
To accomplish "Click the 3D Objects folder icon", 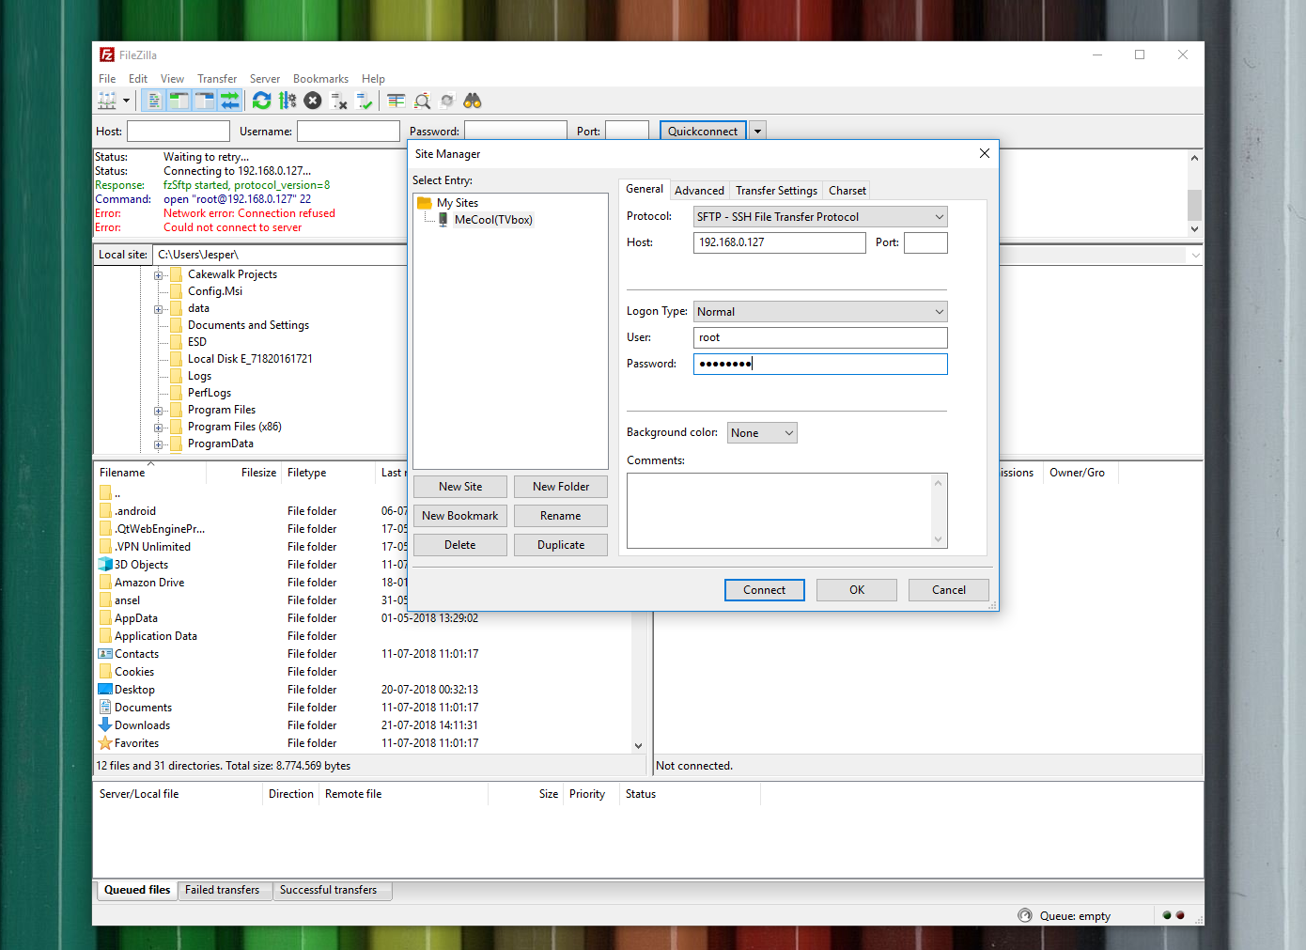I will (x=105, y=565).
